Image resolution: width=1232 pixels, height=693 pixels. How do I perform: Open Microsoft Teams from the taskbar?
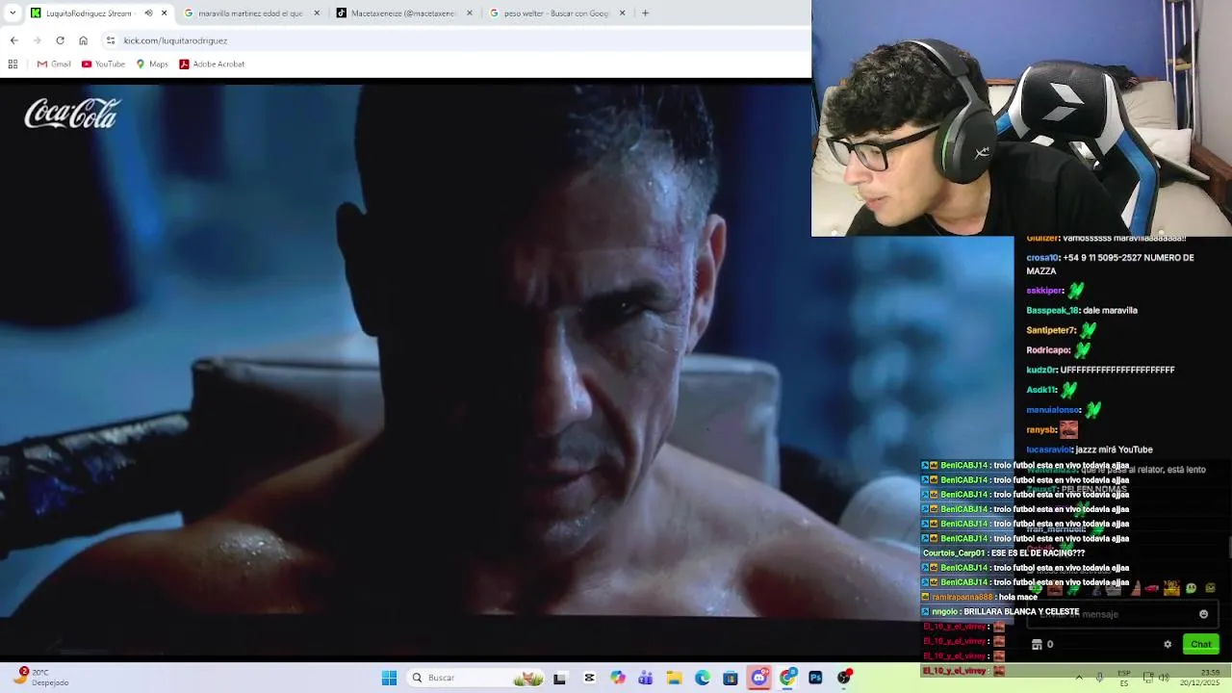tap(646, 678)
